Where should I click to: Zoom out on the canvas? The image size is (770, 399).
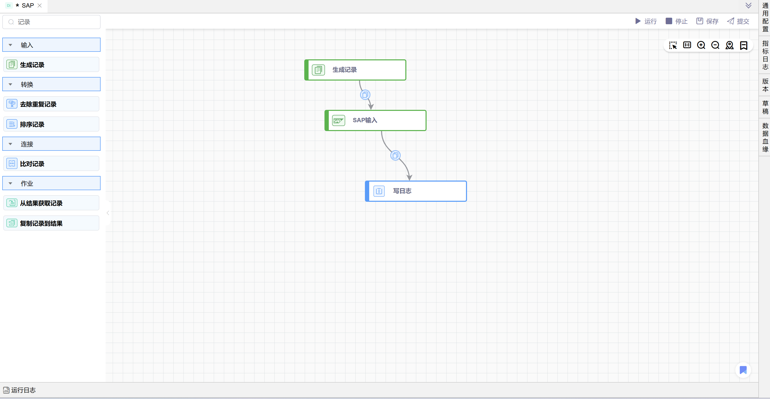pos(715,45)
